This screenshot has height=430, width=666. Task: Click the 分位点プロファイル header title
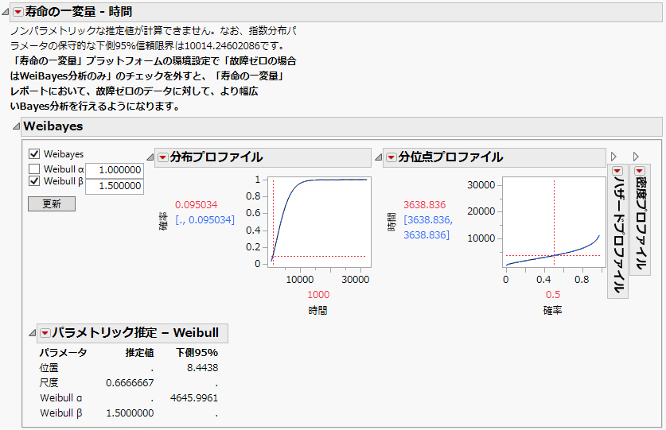[x=450, y=157]
